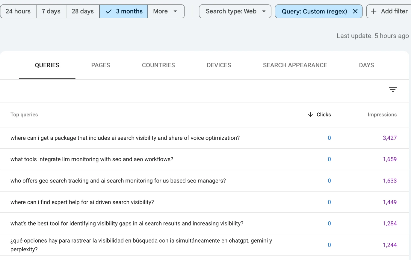Select the 24 hours date range

[x=18, y=11]
